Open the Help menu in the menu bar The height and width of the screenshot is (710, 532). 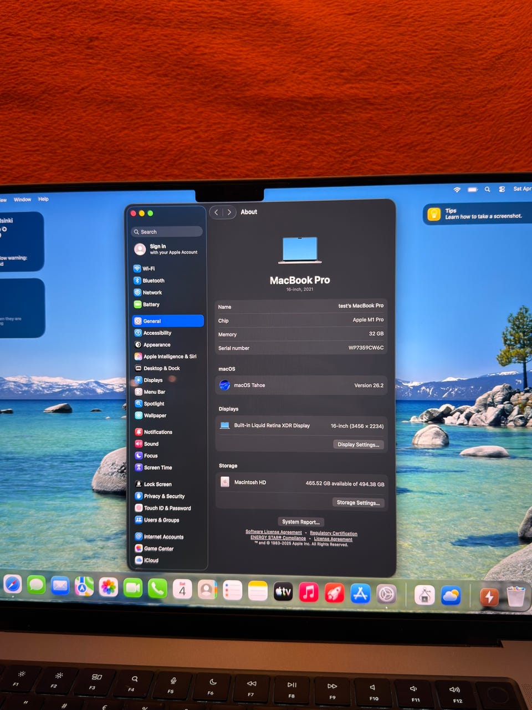pos(43,199)
